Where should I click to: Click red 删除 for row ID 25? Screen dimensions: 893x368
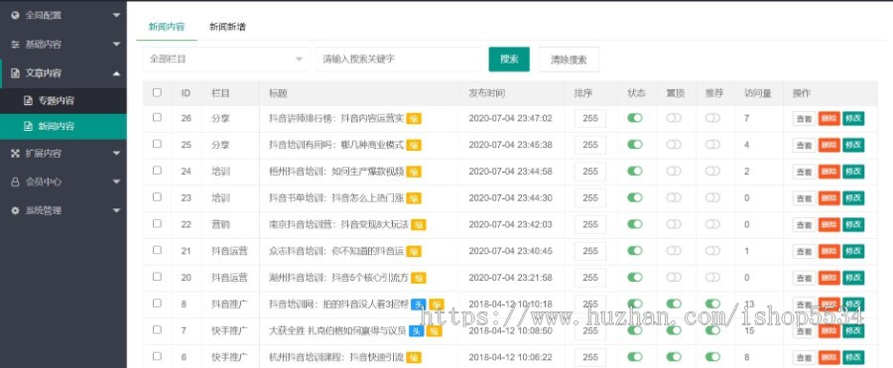(x=829, y=145)
